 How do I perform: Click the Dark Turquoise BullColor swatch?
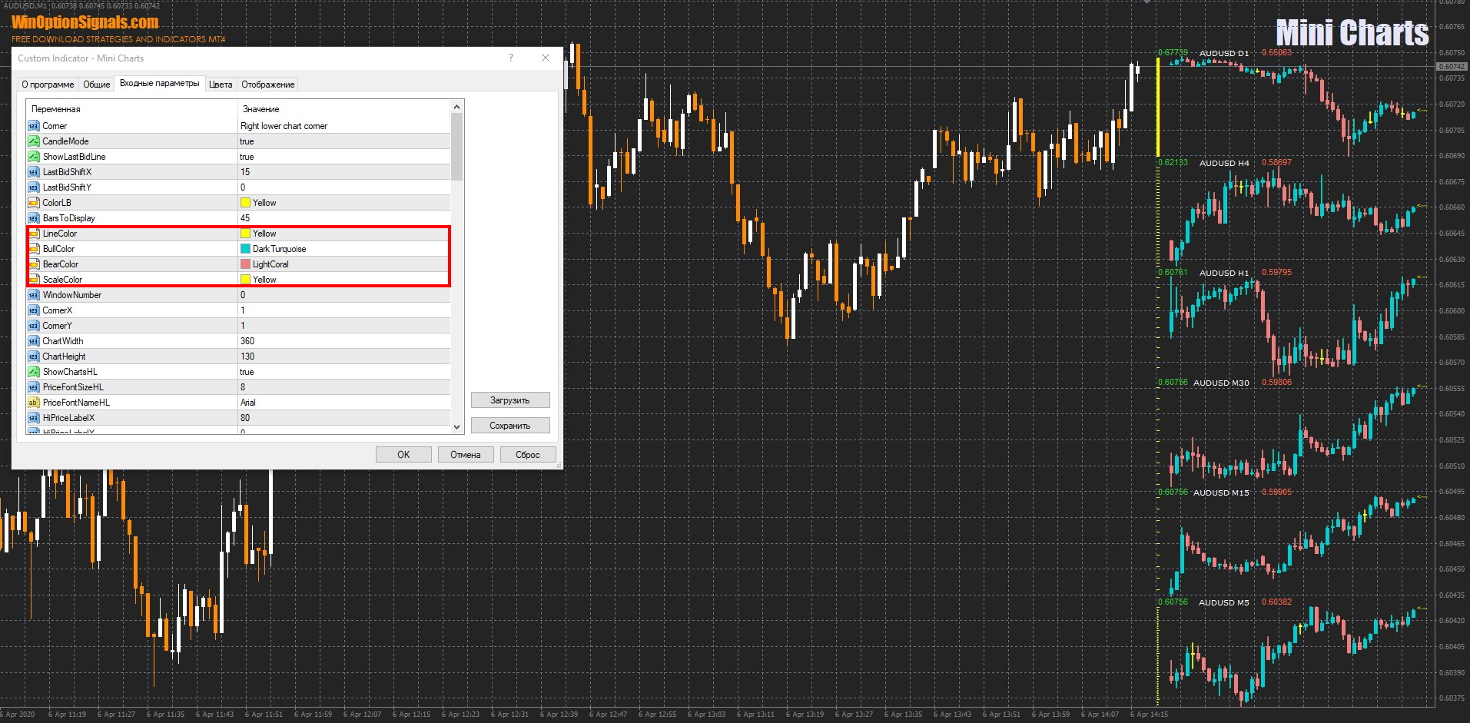coord(246,249)
